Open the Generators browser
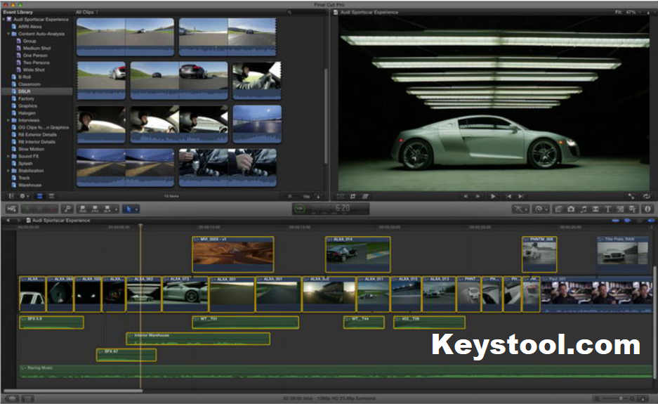Screen dimensions: 658x404 [x=620, y=209]
